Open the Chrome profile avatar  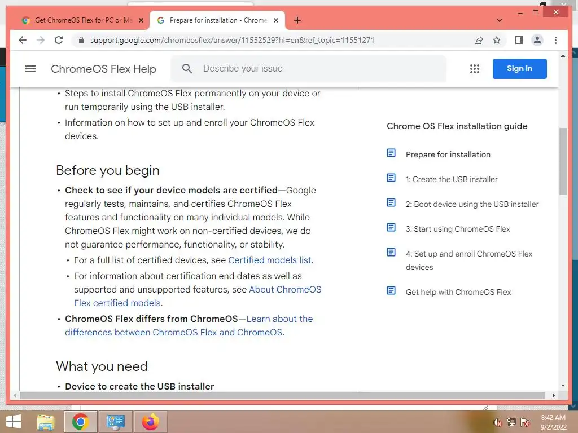537,40
